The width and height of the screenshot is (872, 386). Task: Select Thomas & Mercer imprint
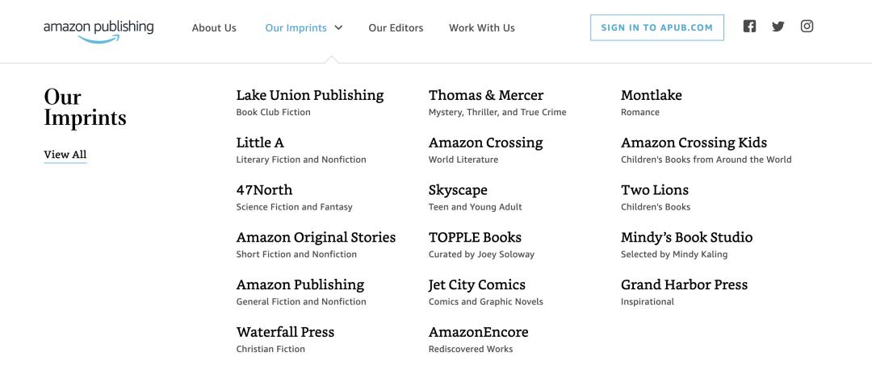486,95
